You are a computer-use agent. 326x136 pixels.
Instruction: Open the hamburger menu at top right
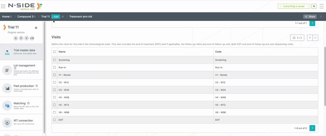coord(321,6)
